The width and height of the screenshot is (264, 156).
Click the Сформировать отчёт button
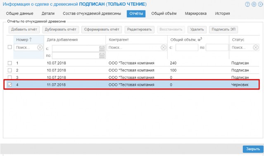102,29
